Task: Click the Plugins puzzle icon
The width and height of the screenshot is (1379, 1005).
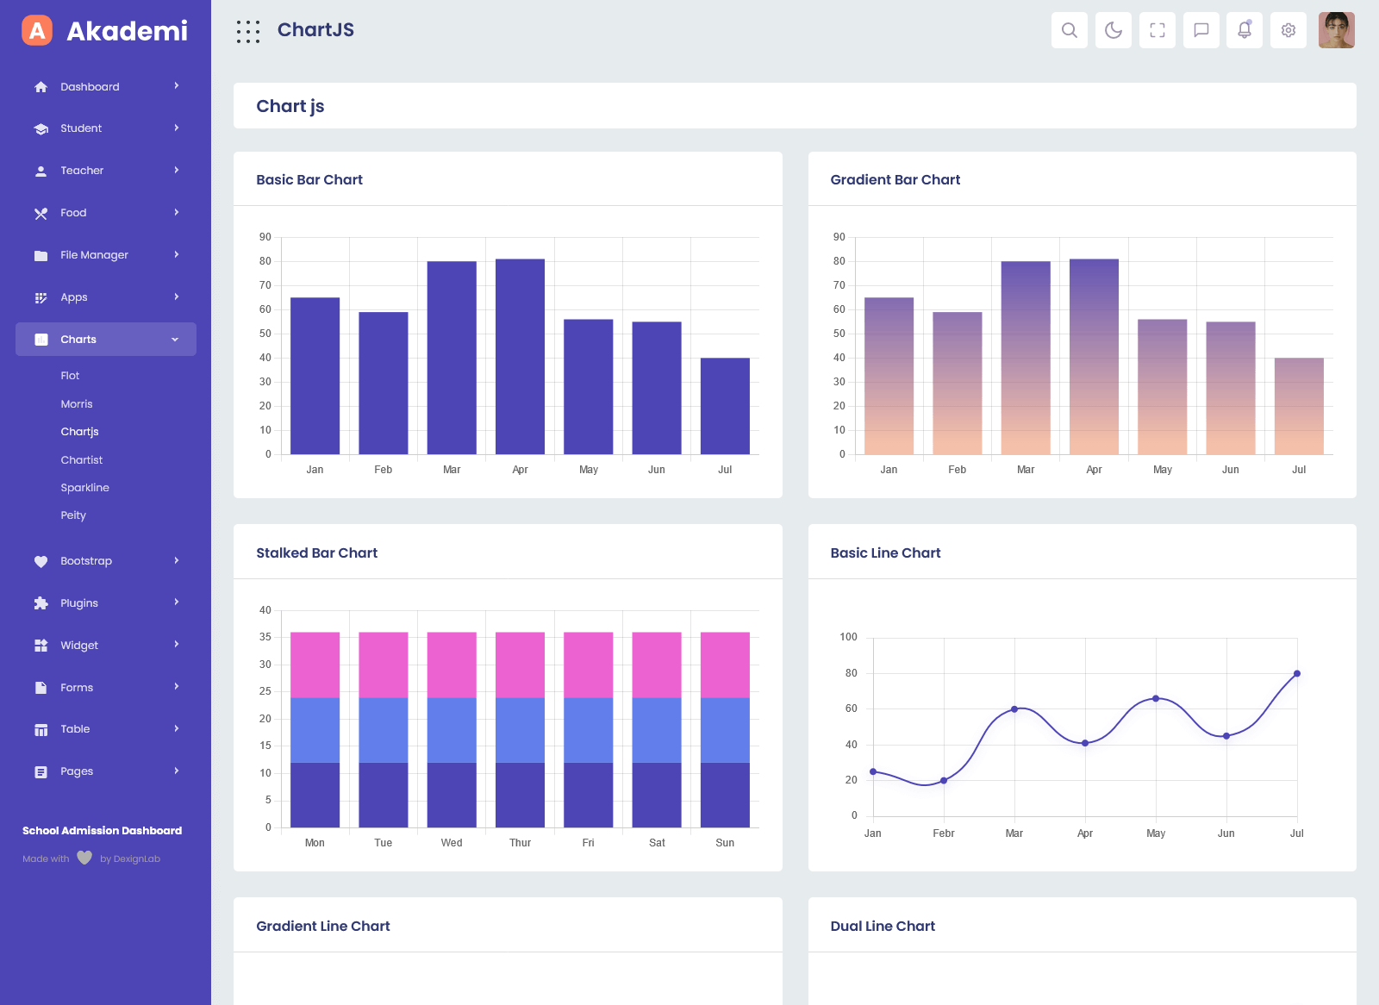Action: tap(41, 603)
